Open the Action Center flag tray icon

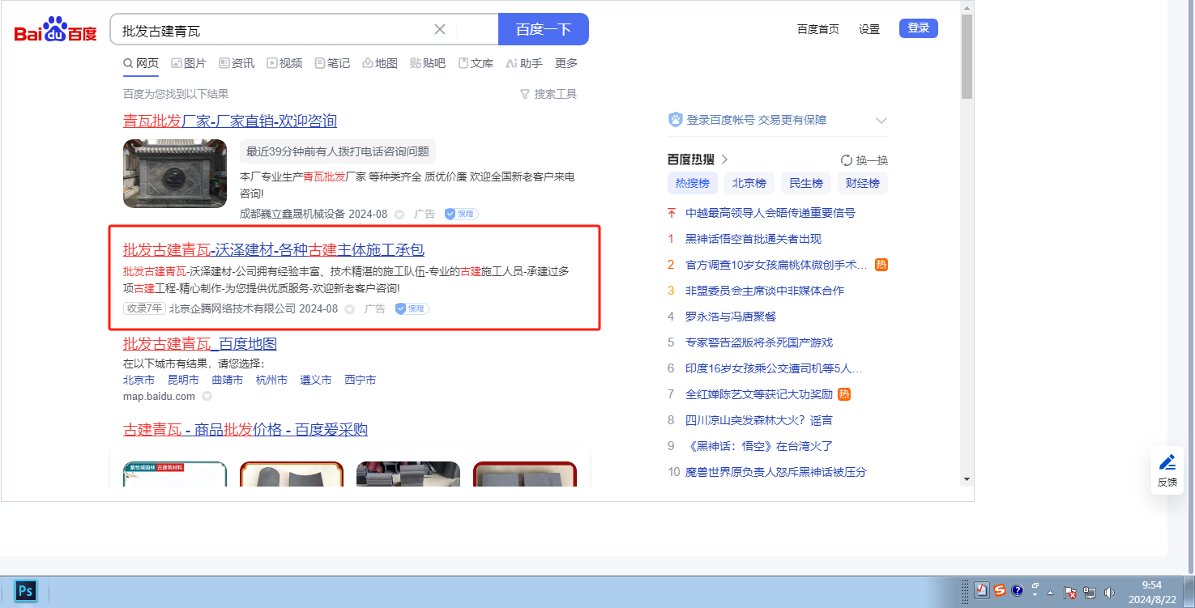1070,592
